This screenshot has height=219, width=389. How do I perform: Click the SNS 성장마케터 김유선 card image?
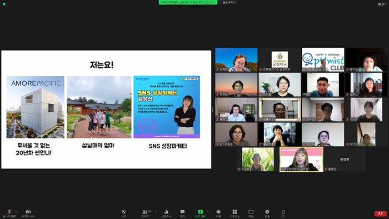point(167,107)
